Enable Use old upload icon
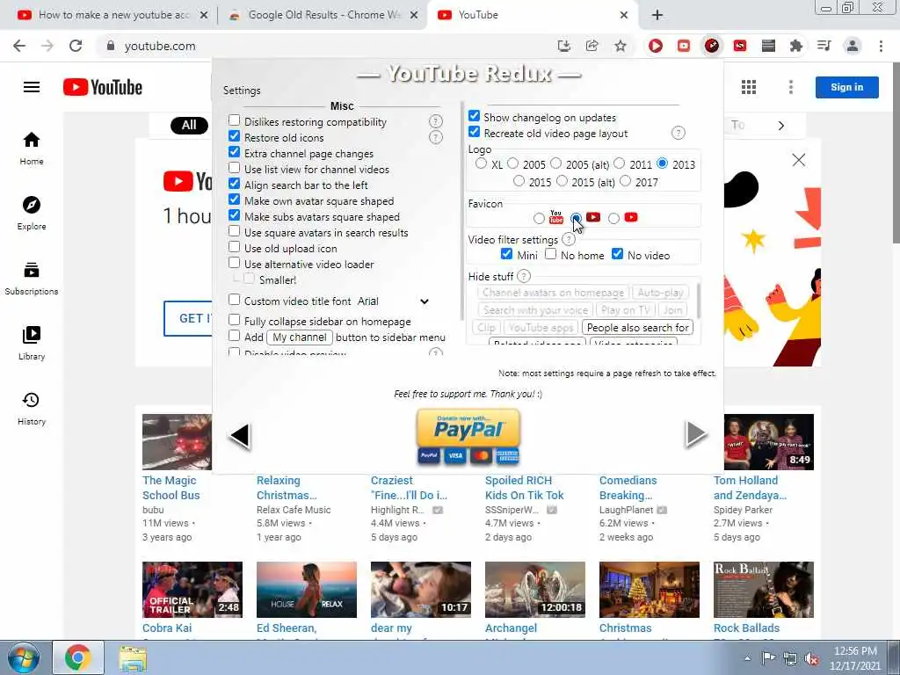Image resolution: width=900 pixels, height=675 pixels. point(234,247)
